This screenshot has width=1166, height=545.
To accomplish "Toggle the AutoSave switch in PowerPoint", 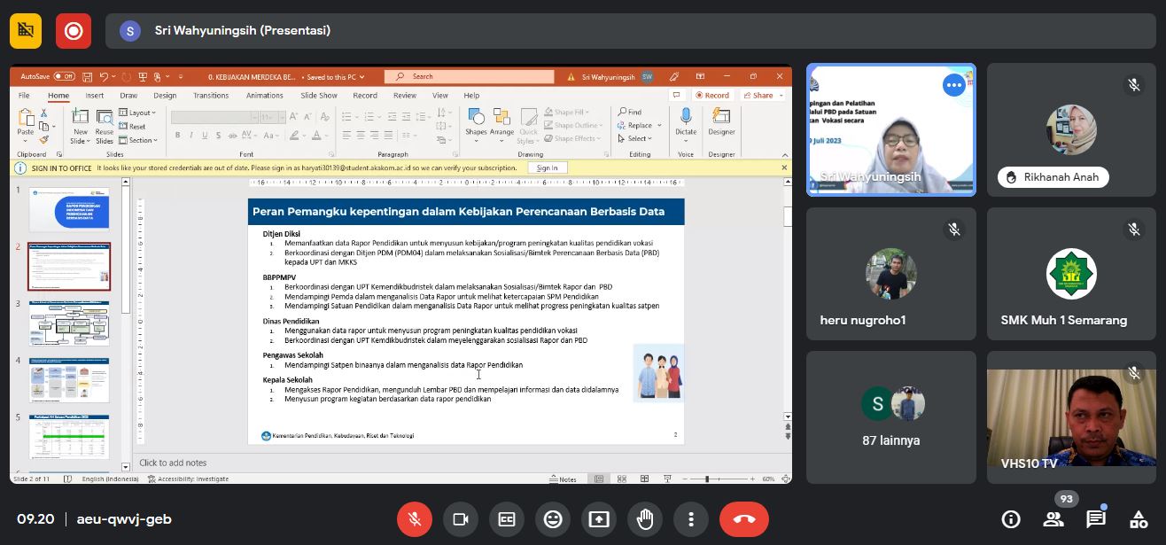I will click(x=64, y=76).
